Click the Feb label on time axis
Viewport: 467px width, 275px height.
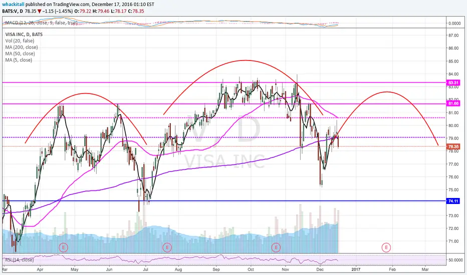[x=392, y=269]
